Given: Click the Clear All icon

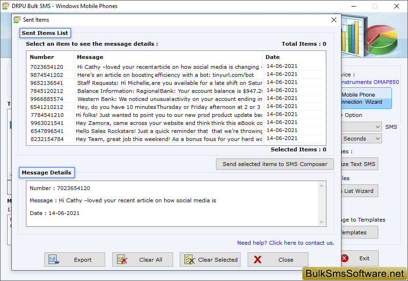Looking at the screenshot, I should (x=122, y=259).
